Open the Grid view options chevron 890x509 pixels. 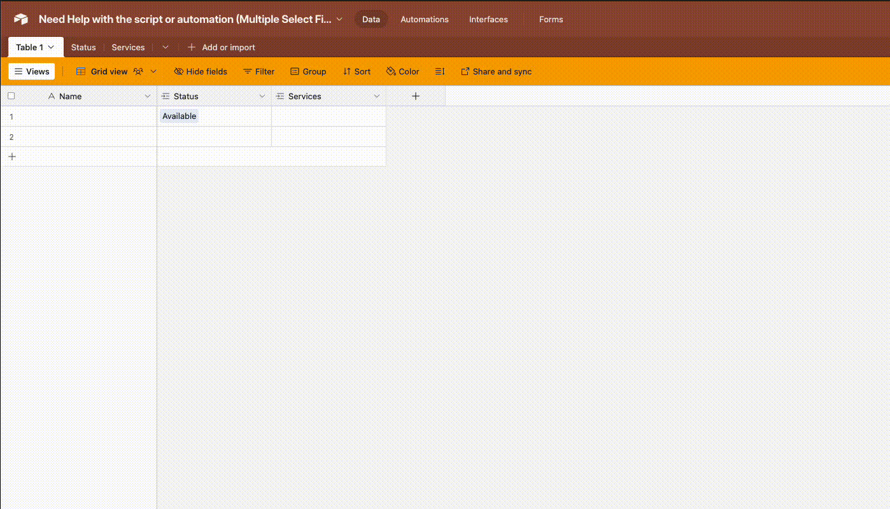153,71
